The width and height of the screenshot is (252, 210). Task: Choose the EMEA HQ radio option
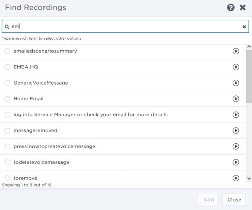[7, 67]
